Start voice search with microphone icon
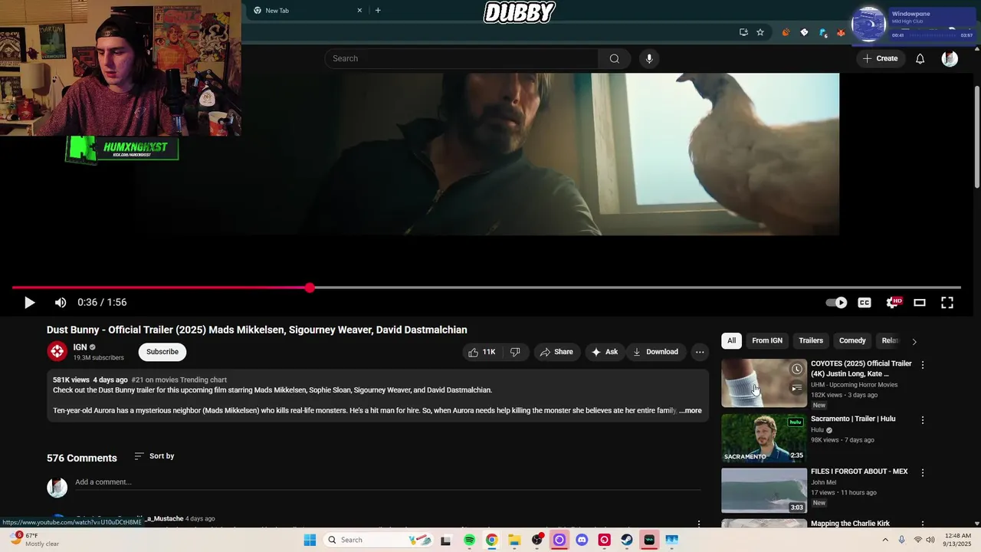Viewport: 981px width, 552px height. click(649, 58)
